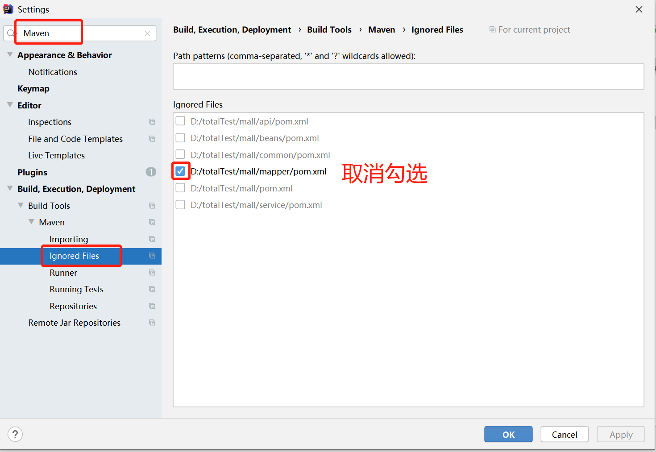Click project-level icon beside Repositories
Image resolution: width=656 pixels, height=452 pixels.
(152, 306)
